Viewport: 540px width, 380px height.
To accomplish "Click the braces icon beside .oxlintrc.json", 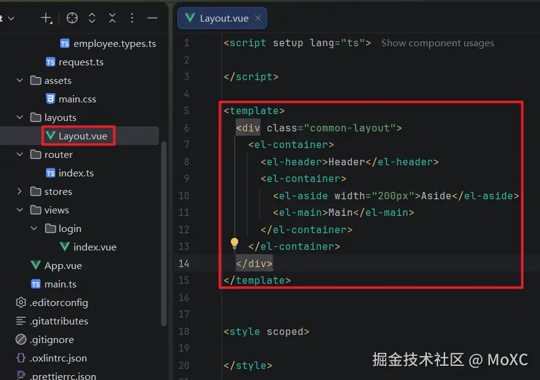I will point(21,358).
